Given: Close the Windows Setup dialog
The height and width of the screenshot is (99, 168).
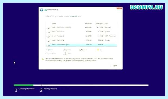Looking at the screenshot, I should (x=119, y=8).
